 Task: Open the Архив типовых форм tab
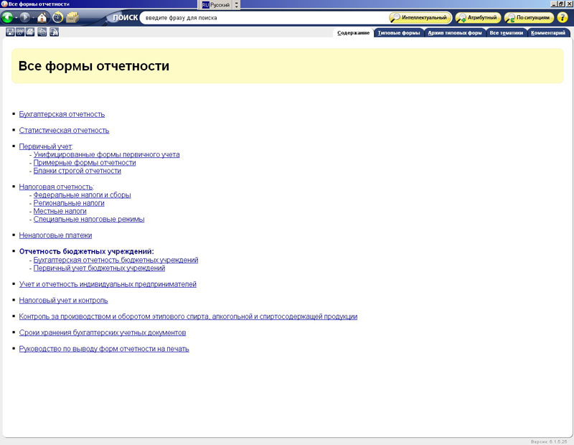(454, 33)
